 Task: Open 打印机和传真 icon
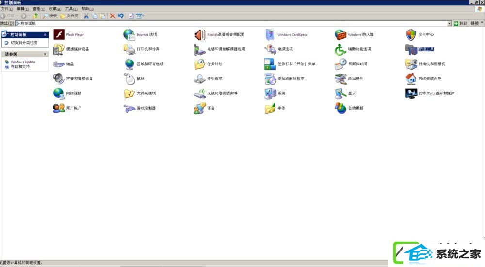[129, 49]
